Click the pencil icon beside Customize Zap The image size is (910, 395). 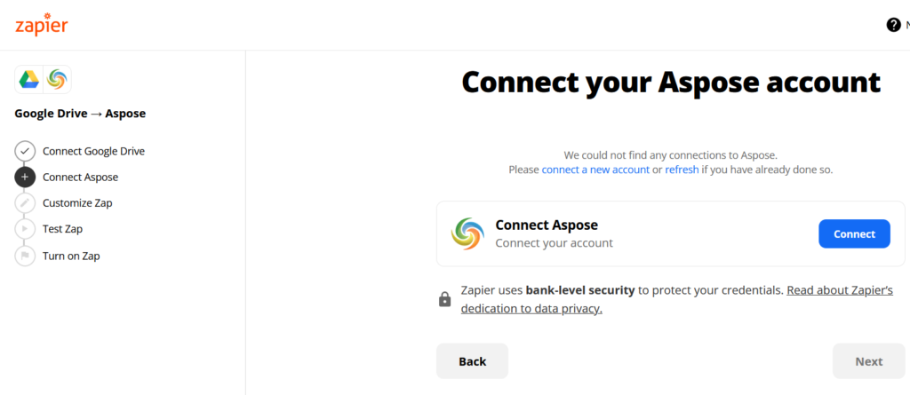25,203
